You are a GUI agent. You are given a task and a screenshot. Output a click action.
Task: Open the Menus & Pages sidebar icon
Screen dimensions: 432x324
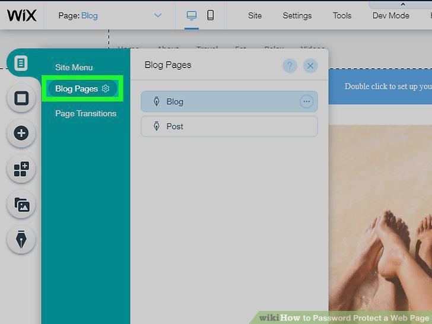click(x=21, y=63)
